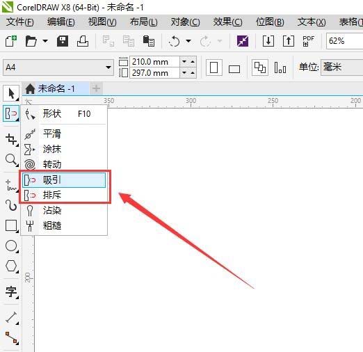Open the redo history dropdown arrow
Screen dimensions: 363x352
point(220,41)
